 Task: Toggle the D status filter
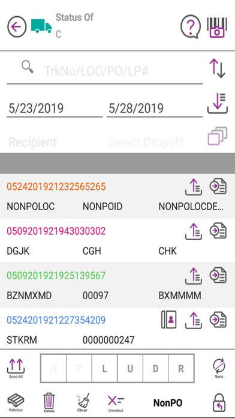tap(156, 369)
